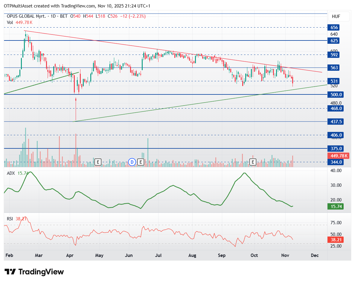The height and width of the screenshot is (283, 355).
Task: Click the E earnings marker right of D marker
Action: (141, 162)
